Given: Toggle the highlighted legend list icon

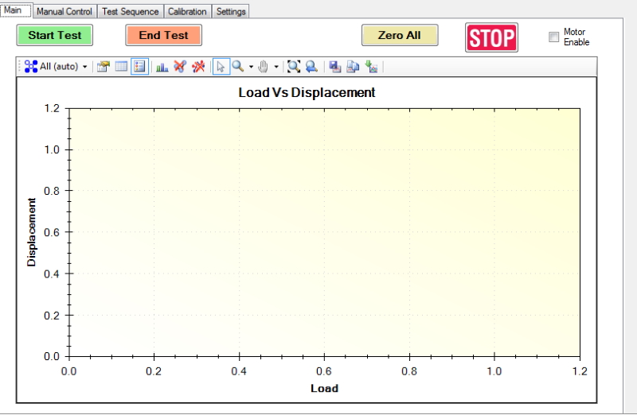Looking at the screenshot, I should [x=139, y=67].
